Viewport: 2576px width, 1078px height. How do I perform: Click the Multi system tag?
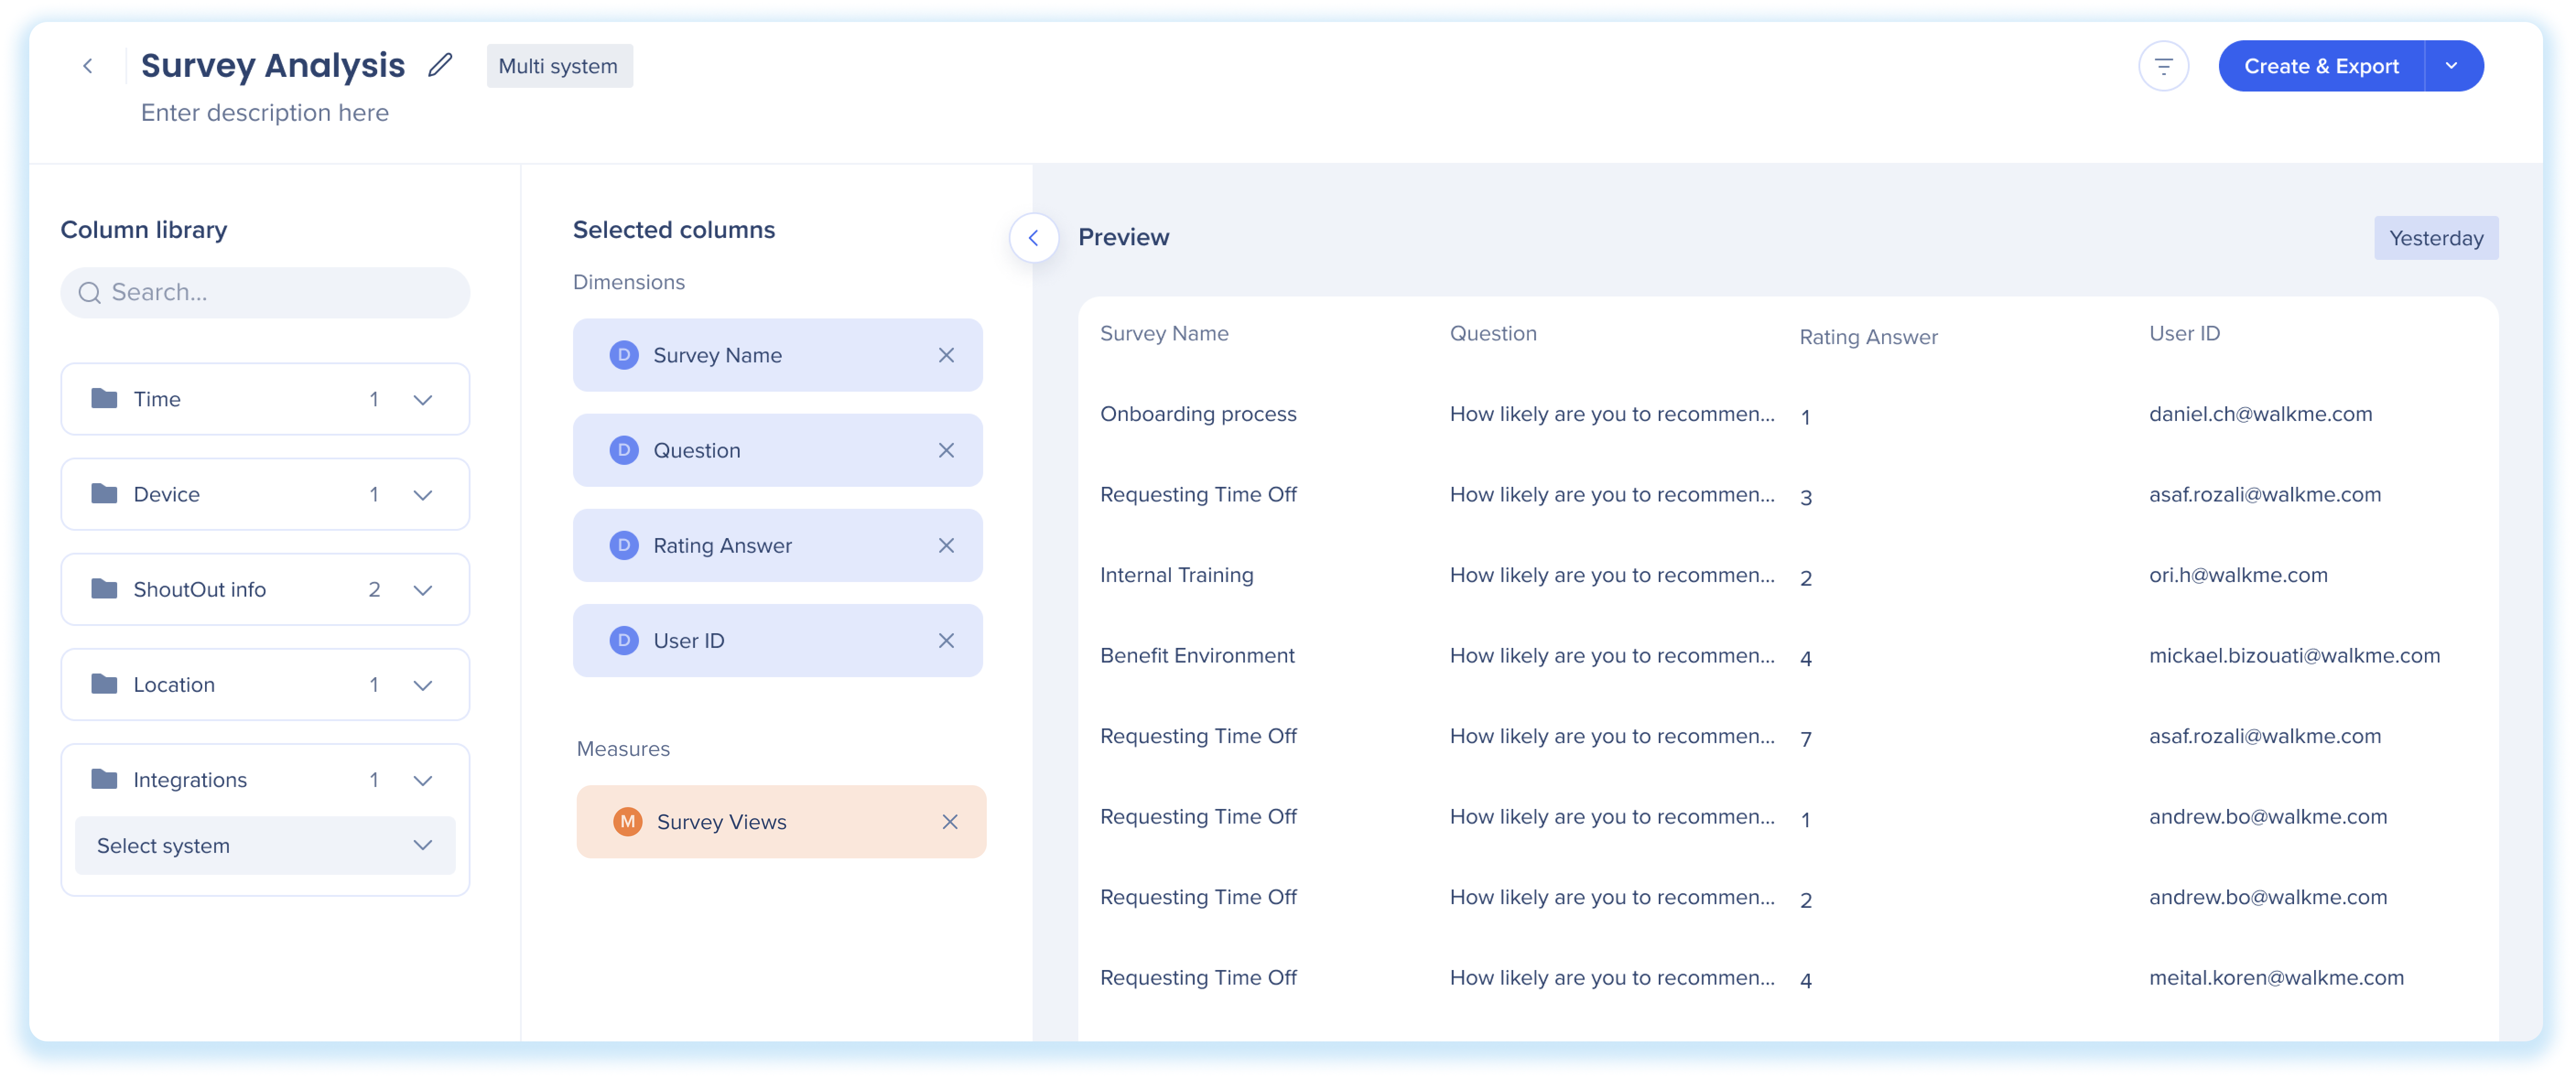558,66
